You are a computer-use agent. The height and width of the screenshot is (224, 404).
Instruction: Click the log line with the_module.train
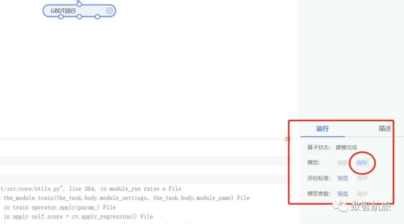[x=125, y=198]
